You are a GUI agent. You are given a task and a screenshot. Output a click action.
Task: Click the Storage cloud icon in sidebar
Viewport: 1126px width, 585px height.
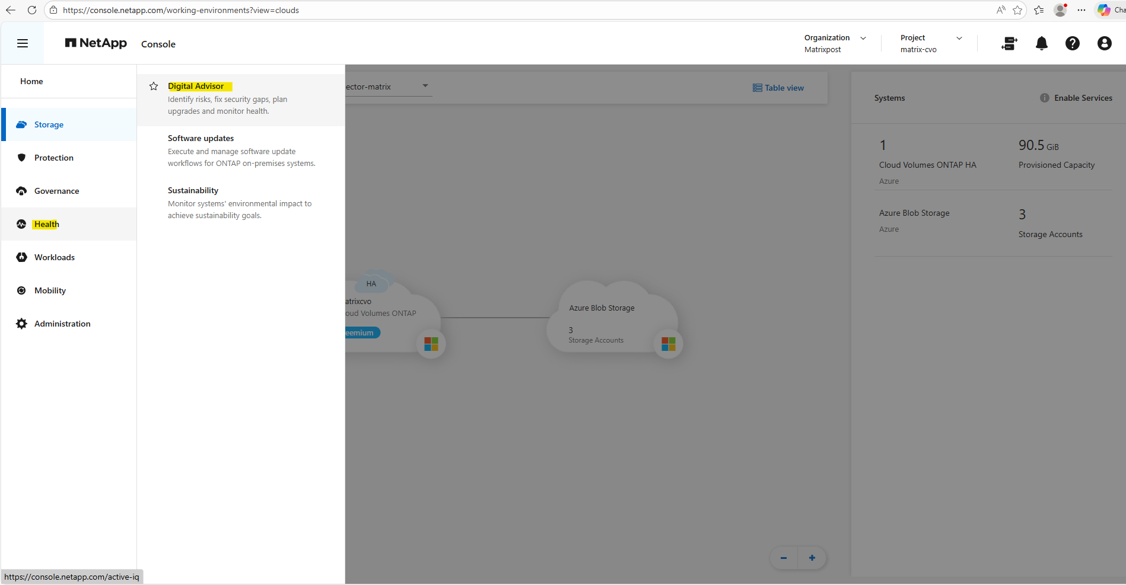(21, 124)
